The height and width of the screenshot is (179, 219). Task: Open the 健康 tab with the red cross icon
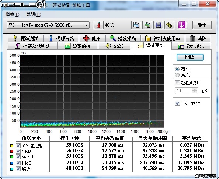92,38
